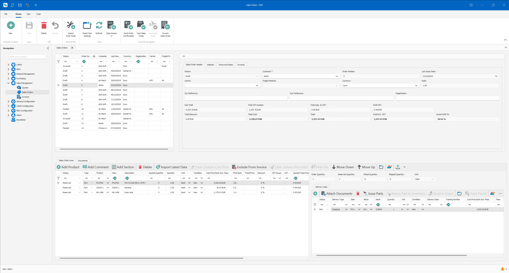Click the Move Up arrow button
Viewport: 509px width, 273px height.
[366, 167]
